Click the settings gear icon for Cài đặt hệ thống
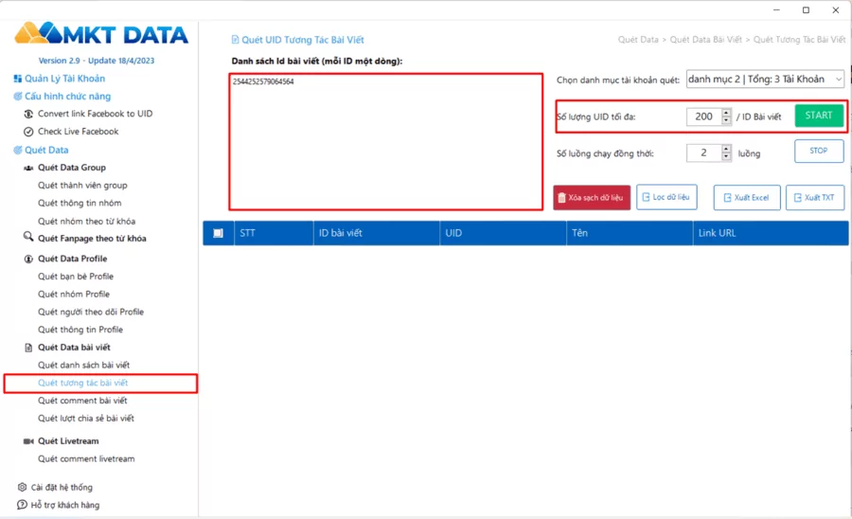 coord(22,487)
